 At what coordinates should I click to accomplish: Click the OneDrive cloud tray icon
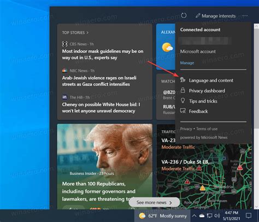pos(202,216)
